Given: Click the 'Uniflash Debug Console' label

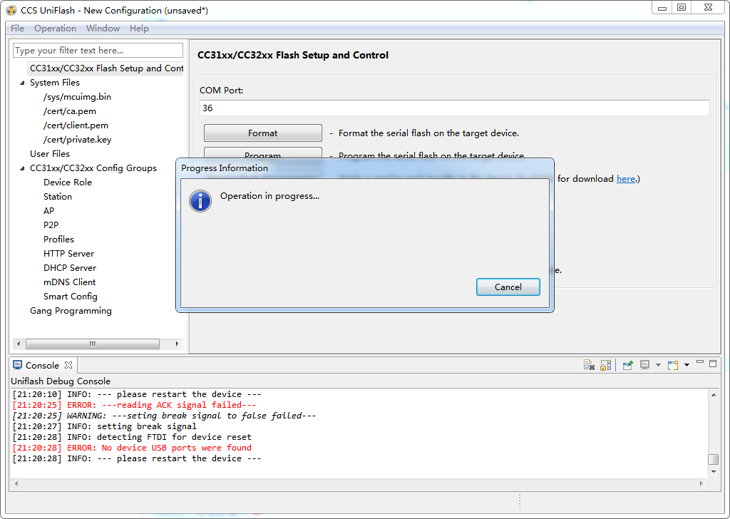Looking at the screenshot, I should tap(61, 381).
